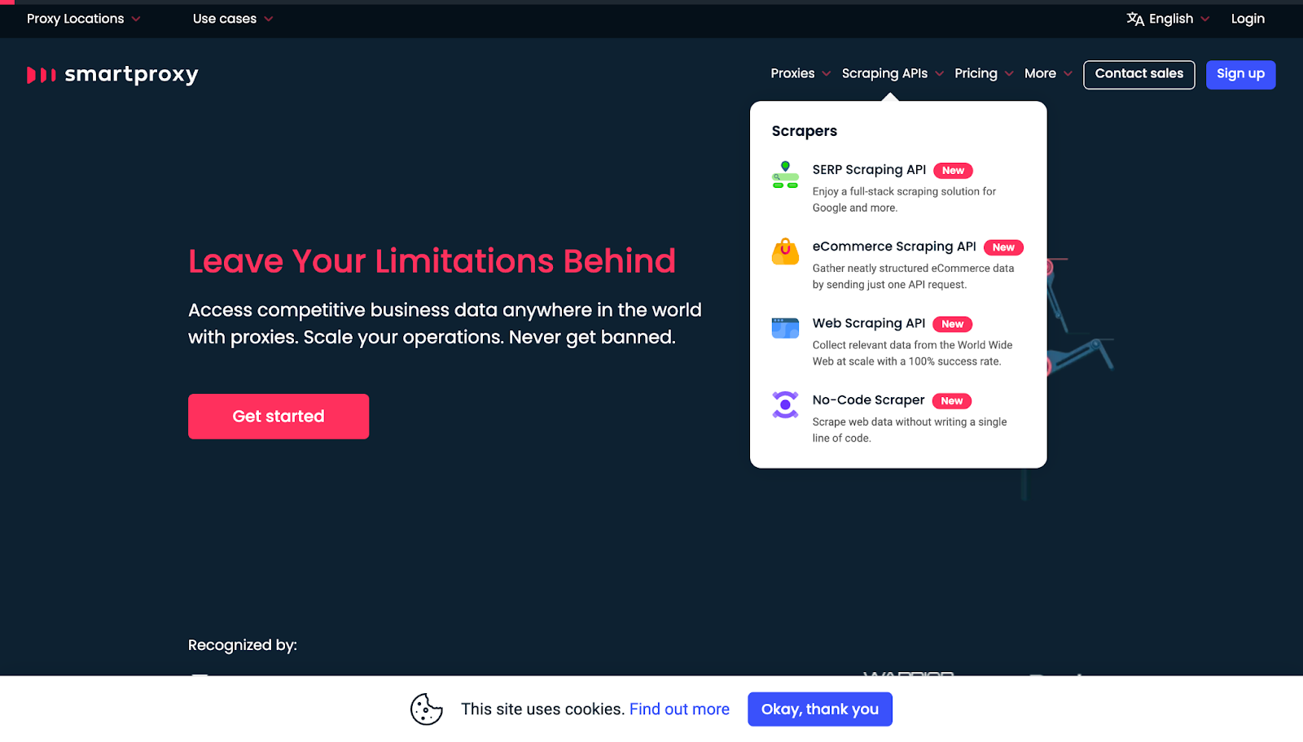1303x742 pixels.
Task: Click the New badge beside SERP Scraping API
Action: 953,171
